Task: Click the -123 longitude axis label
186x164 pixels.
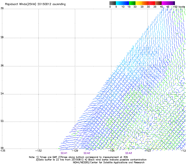Action: click(148, 151)
